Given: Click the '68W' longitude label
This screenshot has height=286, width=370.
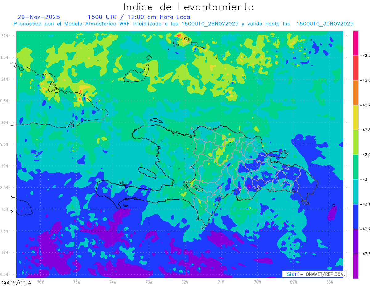Looking at the screenshot, I should [330, 282].
